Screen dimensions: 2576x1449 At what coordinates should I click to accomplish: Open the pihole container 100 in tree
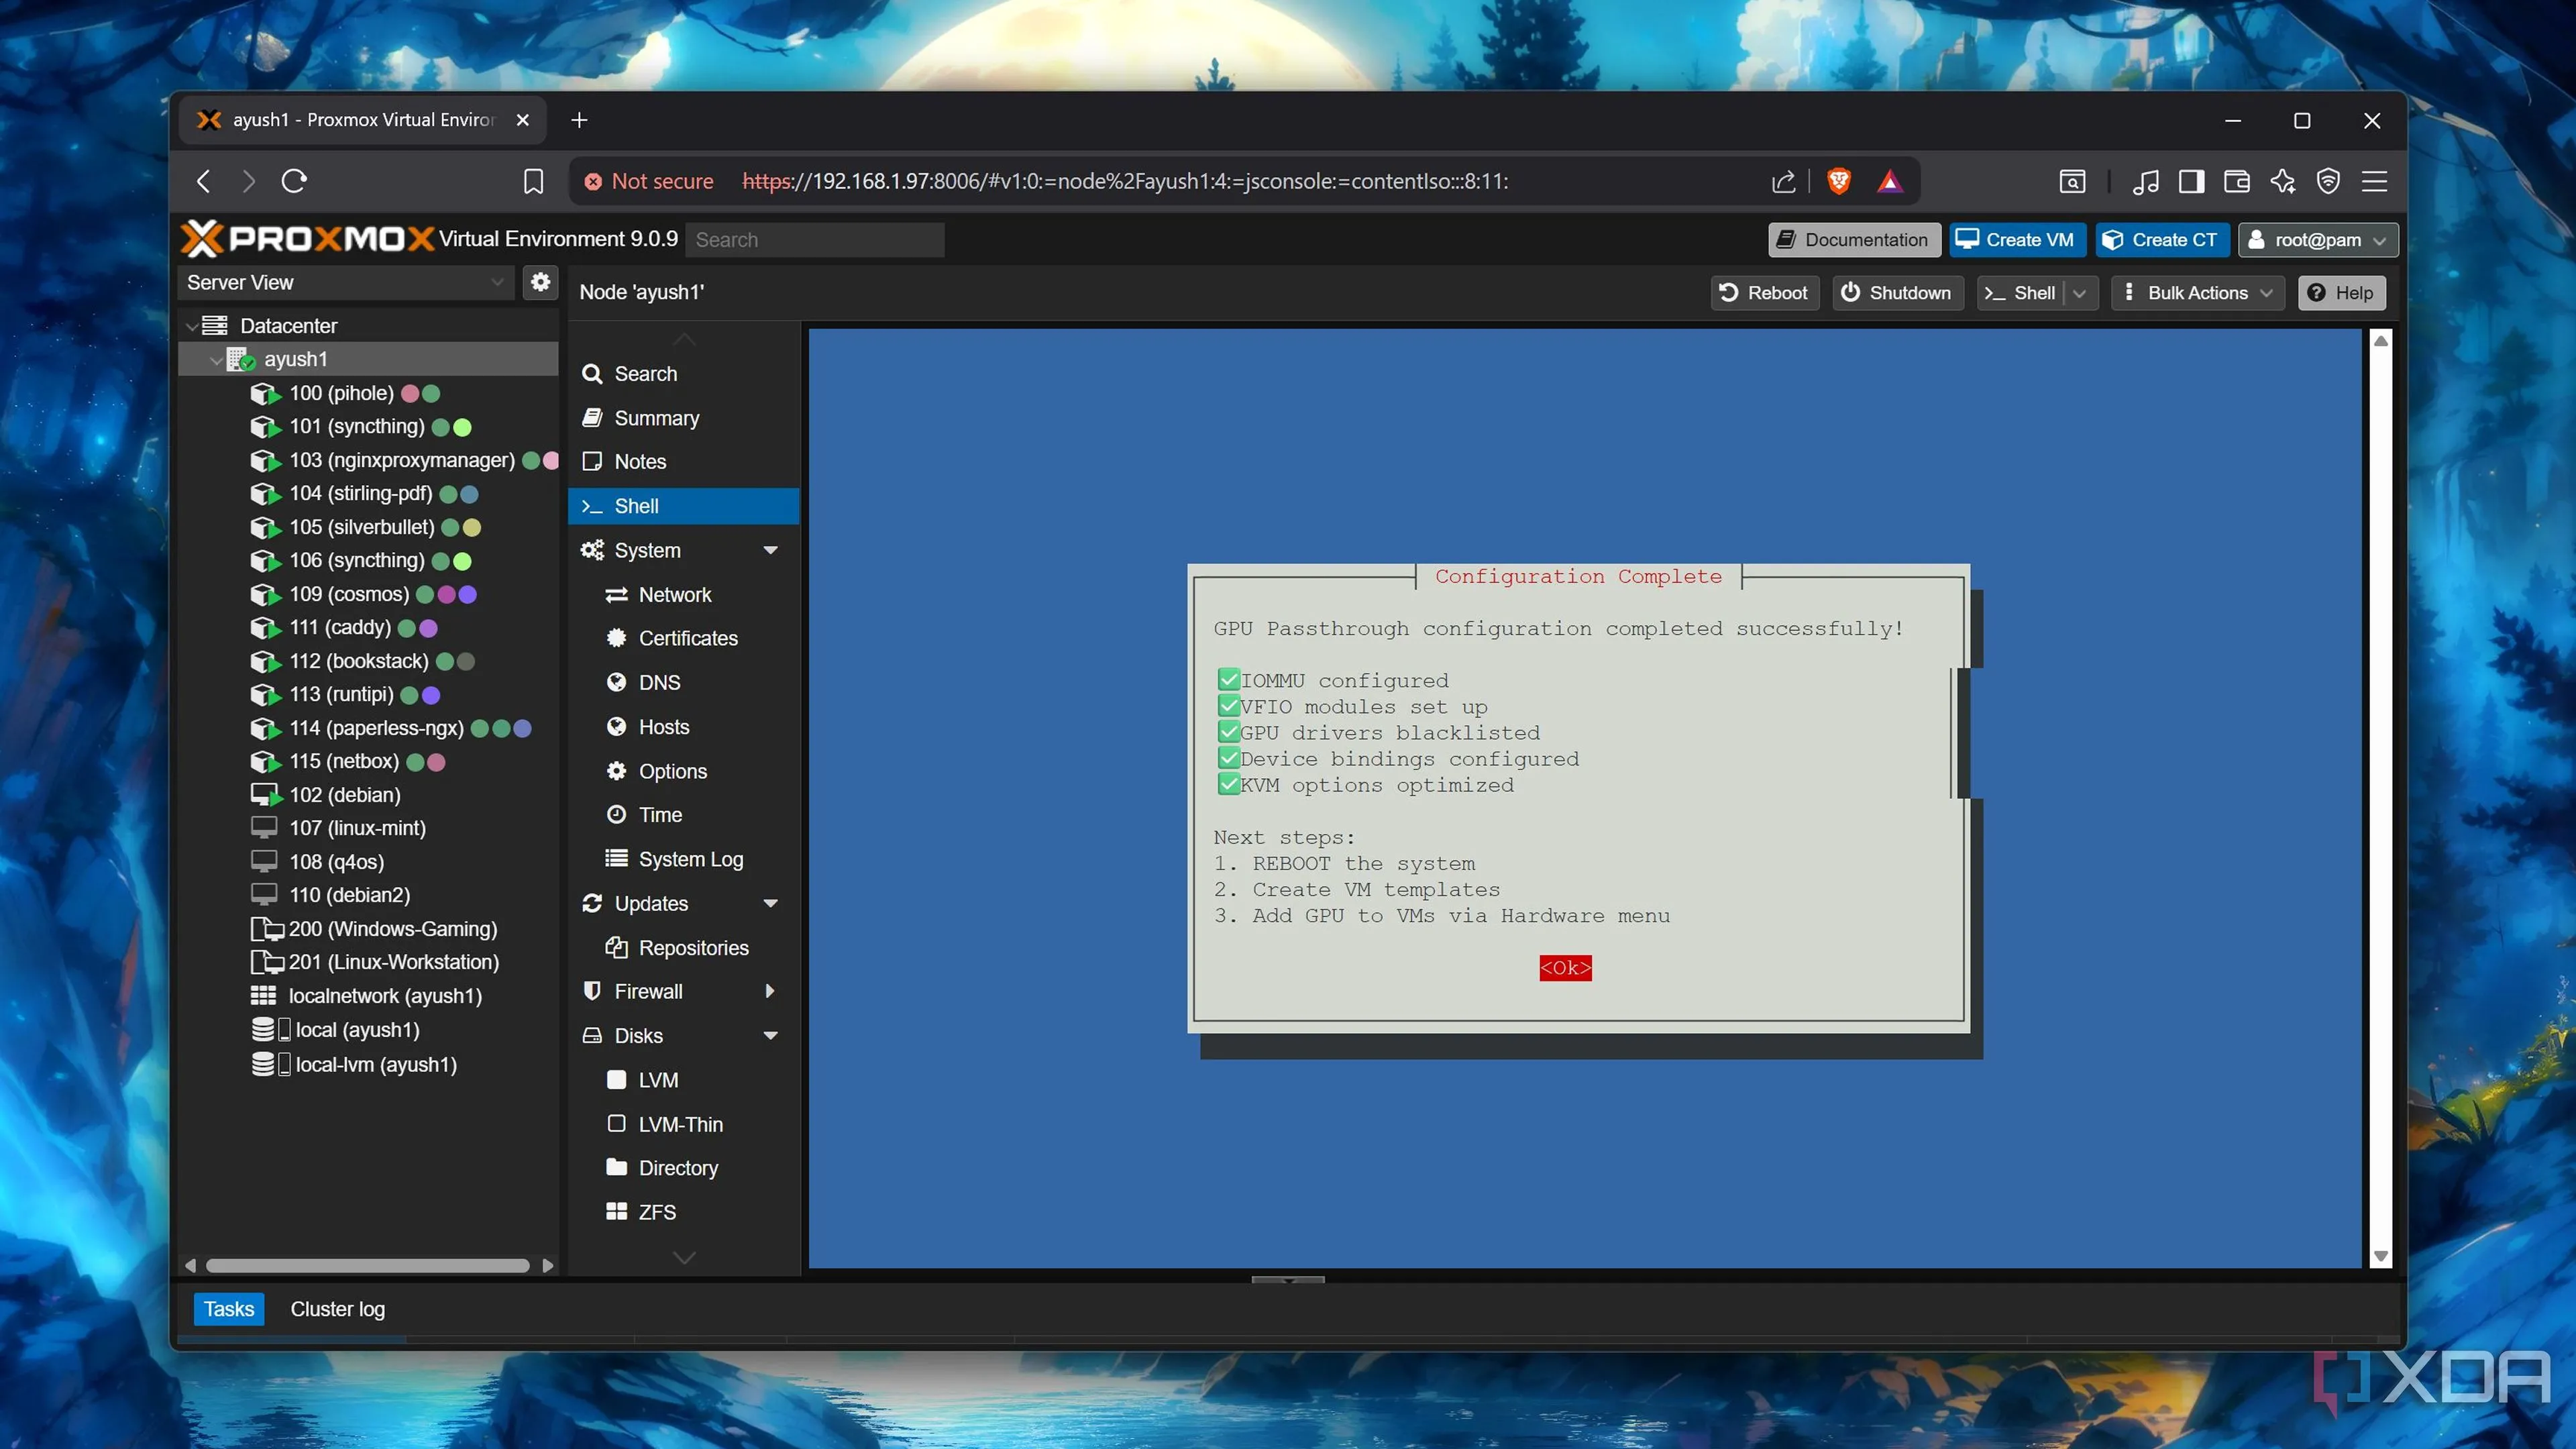click(x=341, y=393)
